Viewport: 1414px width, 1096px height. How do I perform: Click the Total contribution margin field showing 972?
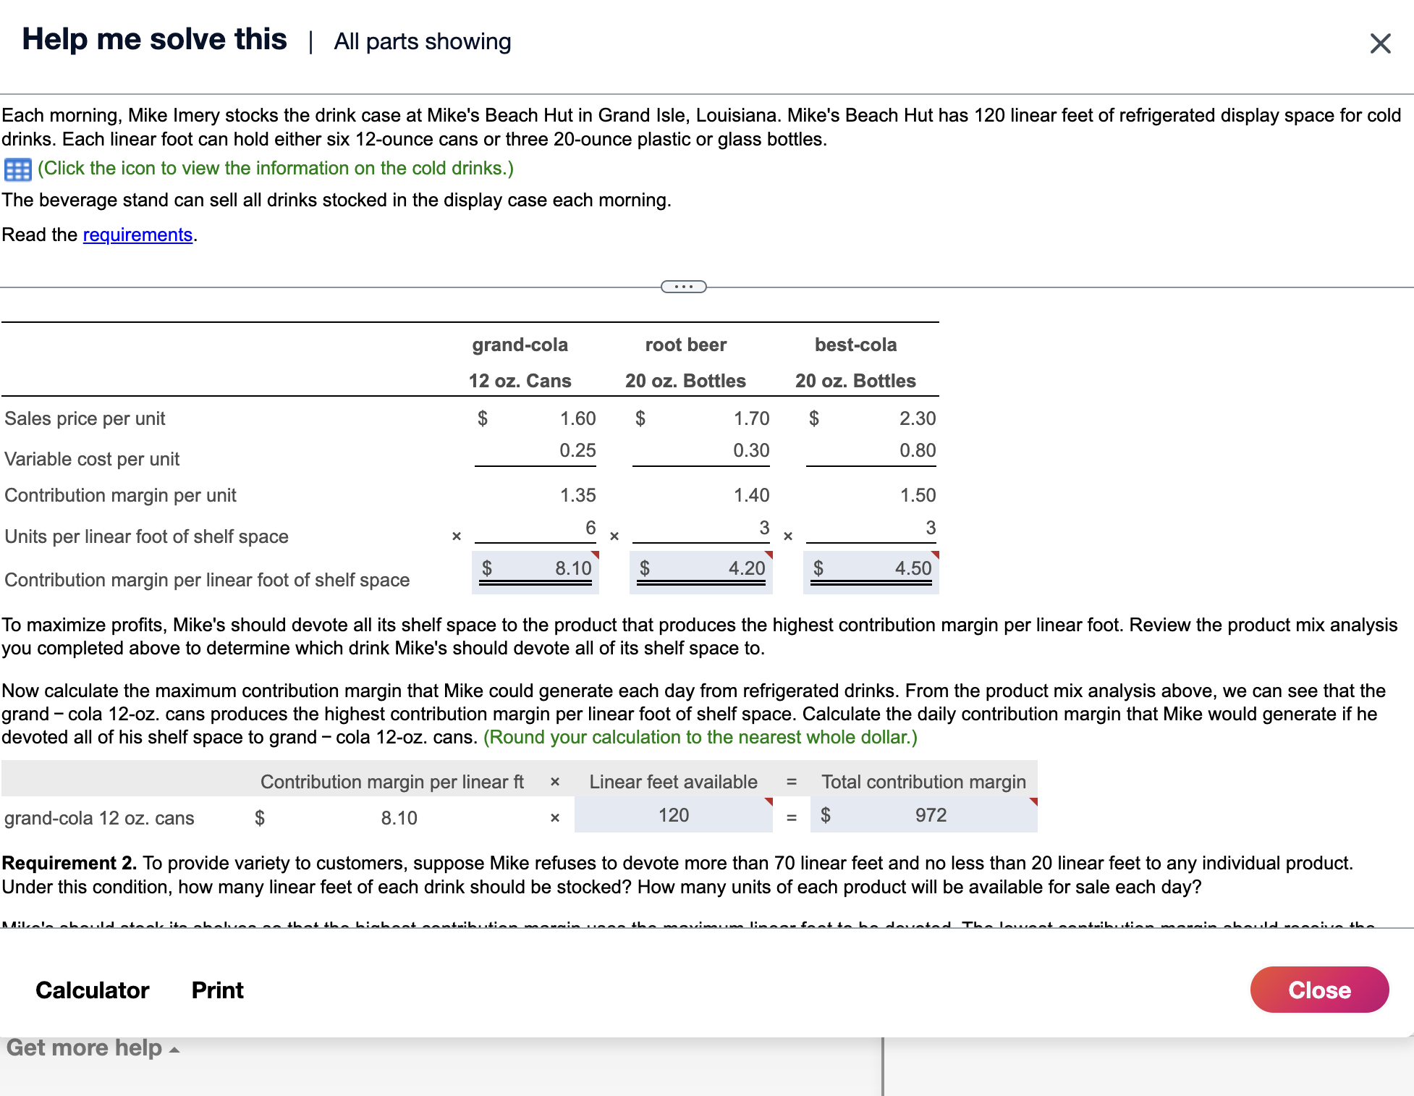point(924,814)
